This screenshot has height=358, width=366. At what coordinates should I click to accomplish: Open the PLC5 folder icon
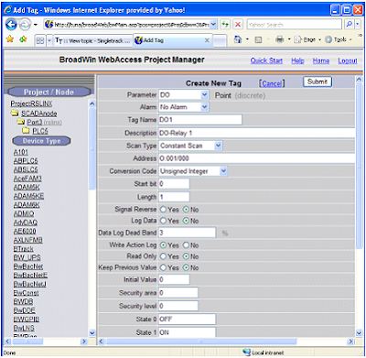pos(27,131)
